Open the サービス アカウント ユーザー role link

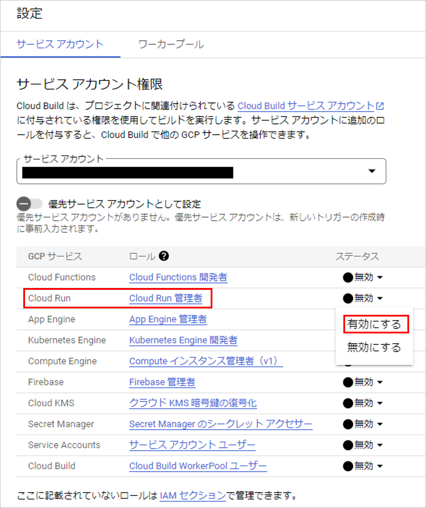pos(192,445)
